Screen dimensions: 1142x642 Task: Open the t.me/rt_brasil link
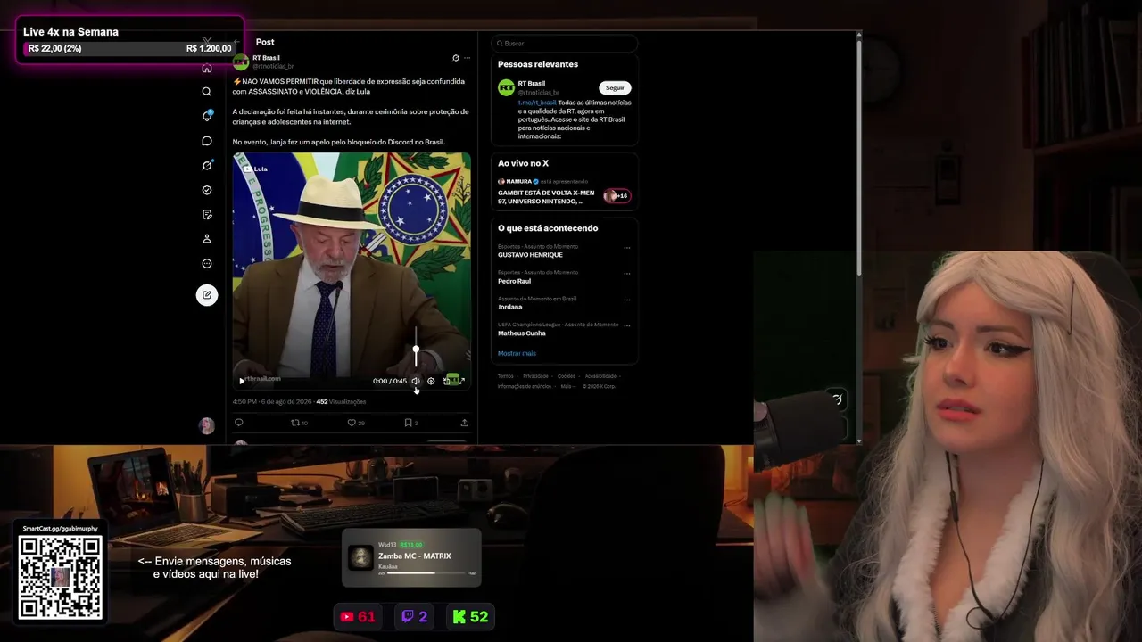click(x=537, y=103)
